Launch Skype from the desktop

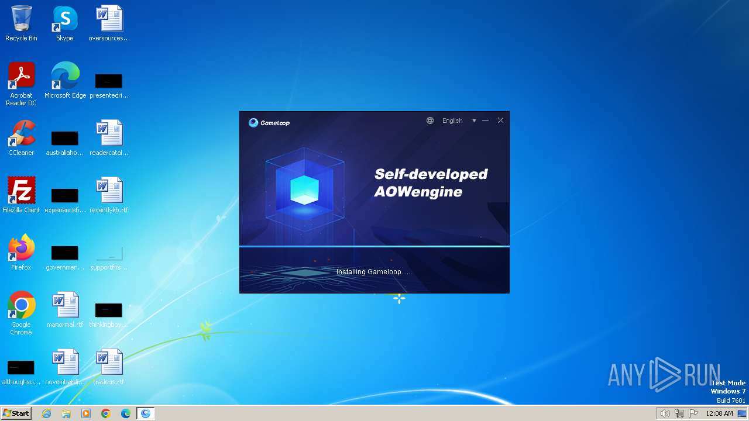(65, 23)
